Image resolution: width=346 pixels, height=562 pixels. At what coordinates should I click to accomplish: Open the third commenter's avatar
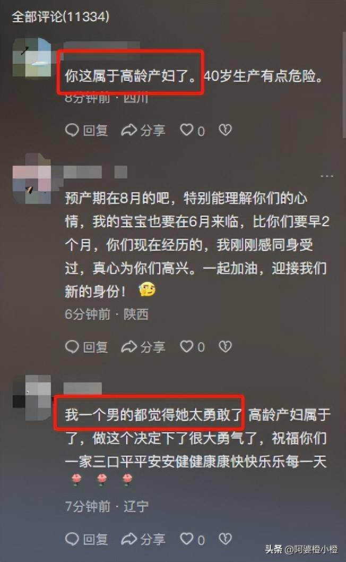point(32,397)
